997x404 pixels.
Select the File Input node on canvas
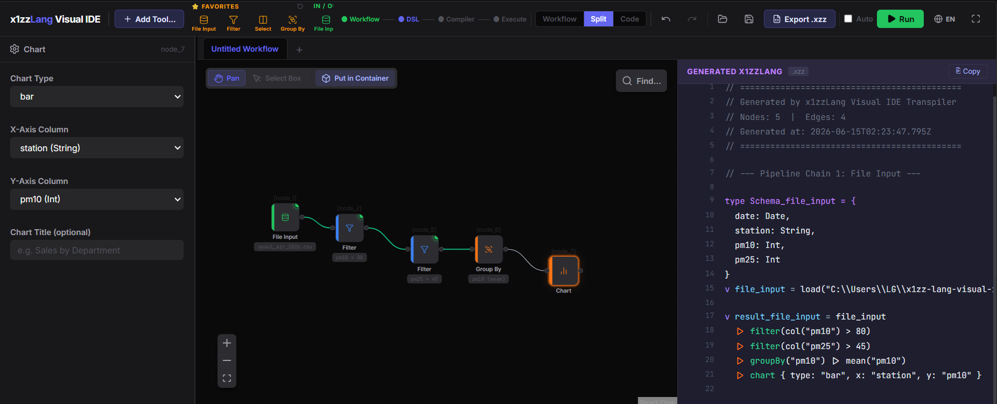[x=285, y=217]
